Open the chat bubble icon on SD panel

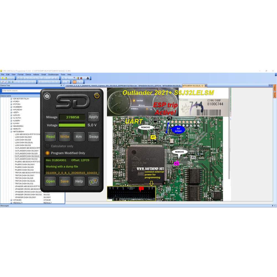pyautogui.click(x=47, y=96)
